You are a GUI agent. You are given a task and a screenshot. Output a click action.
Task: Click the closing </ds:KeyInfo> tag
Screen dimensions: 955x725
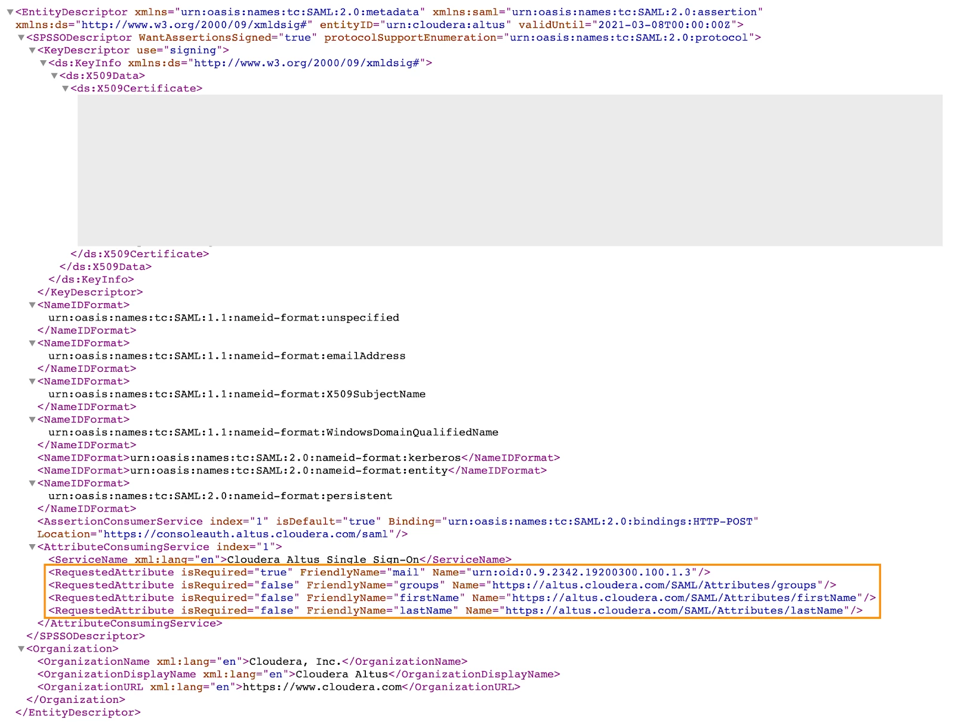91,279
